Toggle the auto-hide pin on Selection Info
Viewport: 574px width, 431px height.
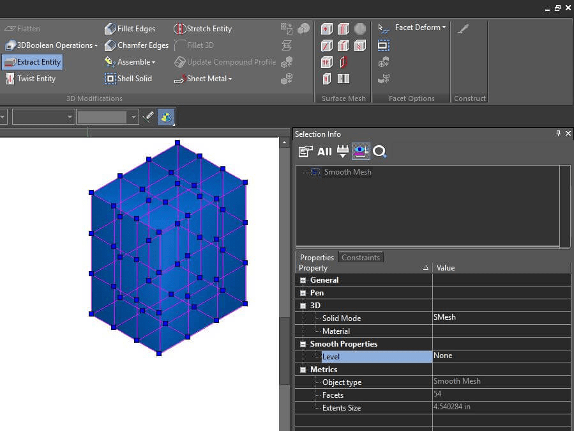[x=558, y=134]
